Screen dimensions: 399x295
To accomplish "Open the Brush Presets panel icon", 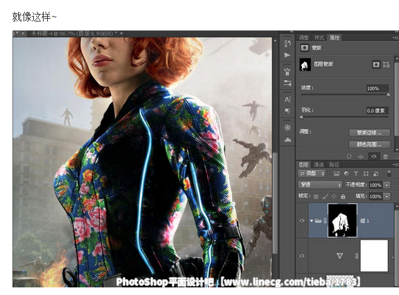I will (287, 71).
